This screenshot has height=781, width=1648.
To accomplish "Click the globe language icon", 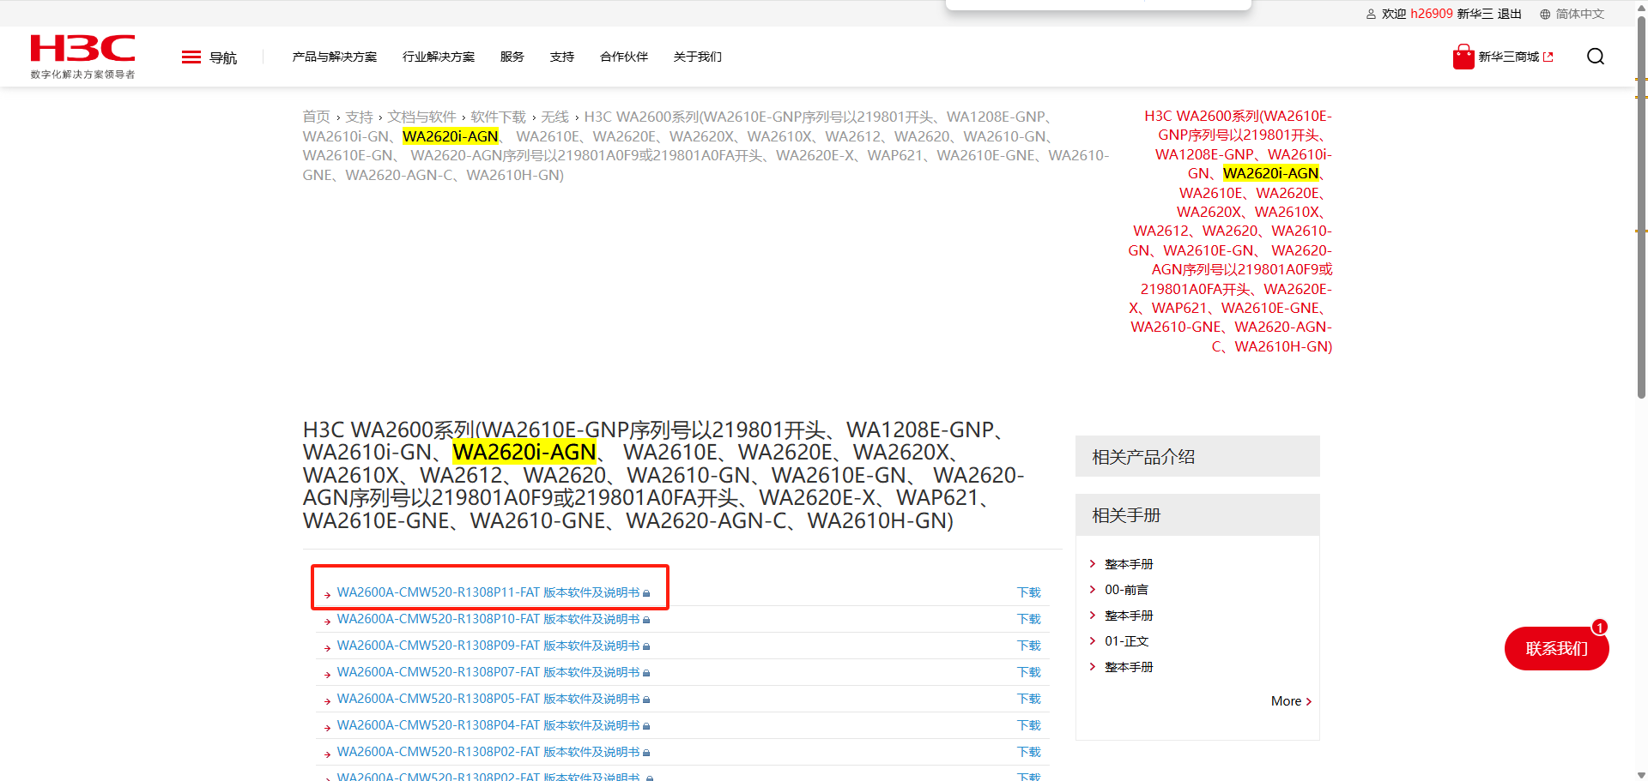I will point(1545,14).
